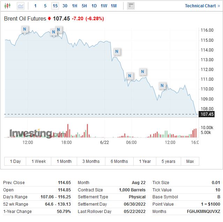The image size is (223, 222).
Task: Select the 1 Year range tab
Action: point(145,161)
